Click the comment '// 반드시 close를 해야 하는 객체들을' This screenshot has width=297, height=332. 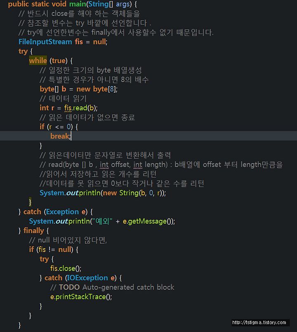click(79, 14)
